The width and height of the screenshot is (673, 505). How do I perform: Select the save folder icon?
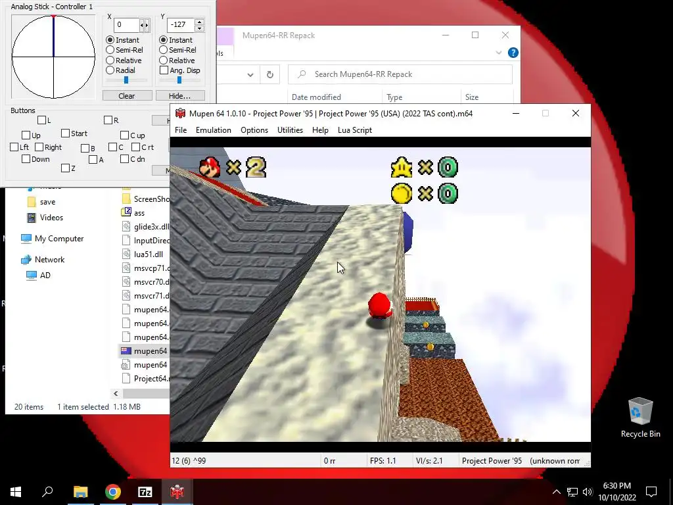tap(32, 202)
